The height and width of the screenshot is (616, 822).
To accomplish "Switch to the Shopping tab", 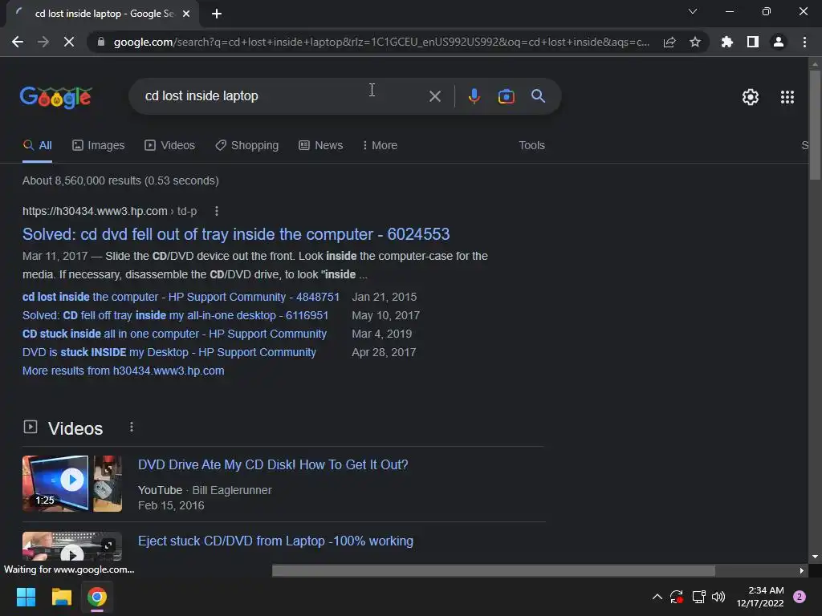I will 247,146.
